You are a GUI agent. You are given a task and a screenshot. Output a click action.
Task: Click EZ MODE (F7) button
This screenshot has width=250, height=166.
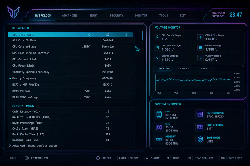tap(37, 158)
